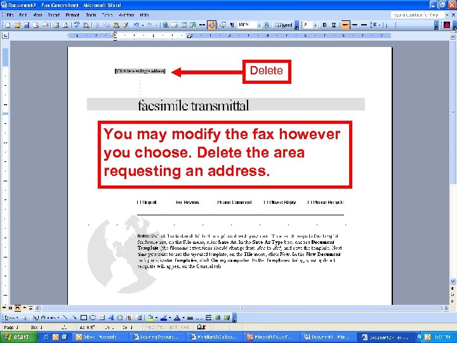457x343 pixels.
Task: Open the Tools menu
Action: [x=91, y=15]
